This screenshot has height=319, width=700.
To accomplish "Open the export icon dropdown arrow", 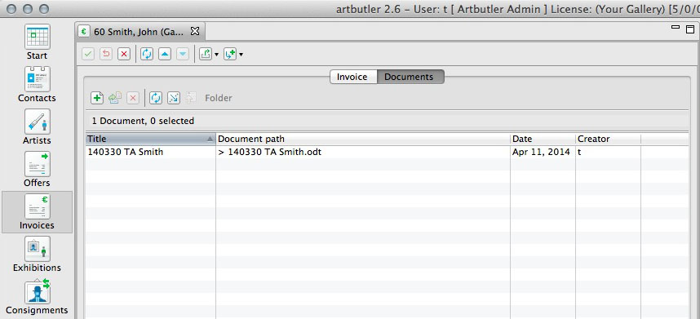I will [x=216, y=55].
